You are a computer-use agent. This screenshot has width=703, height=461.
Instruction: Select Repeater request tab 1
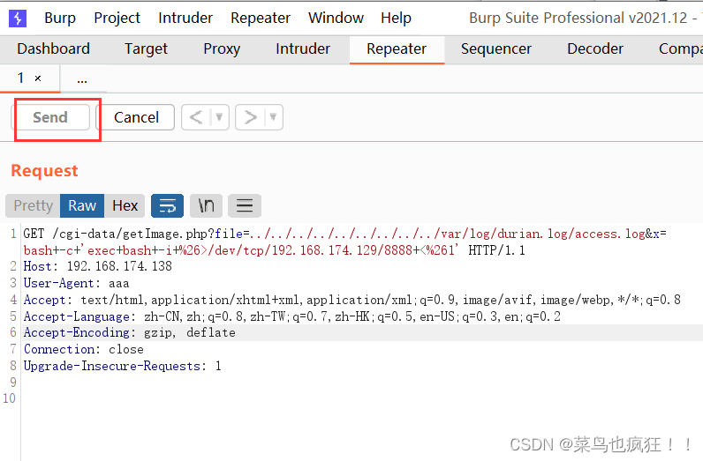(x=20, y=78)
